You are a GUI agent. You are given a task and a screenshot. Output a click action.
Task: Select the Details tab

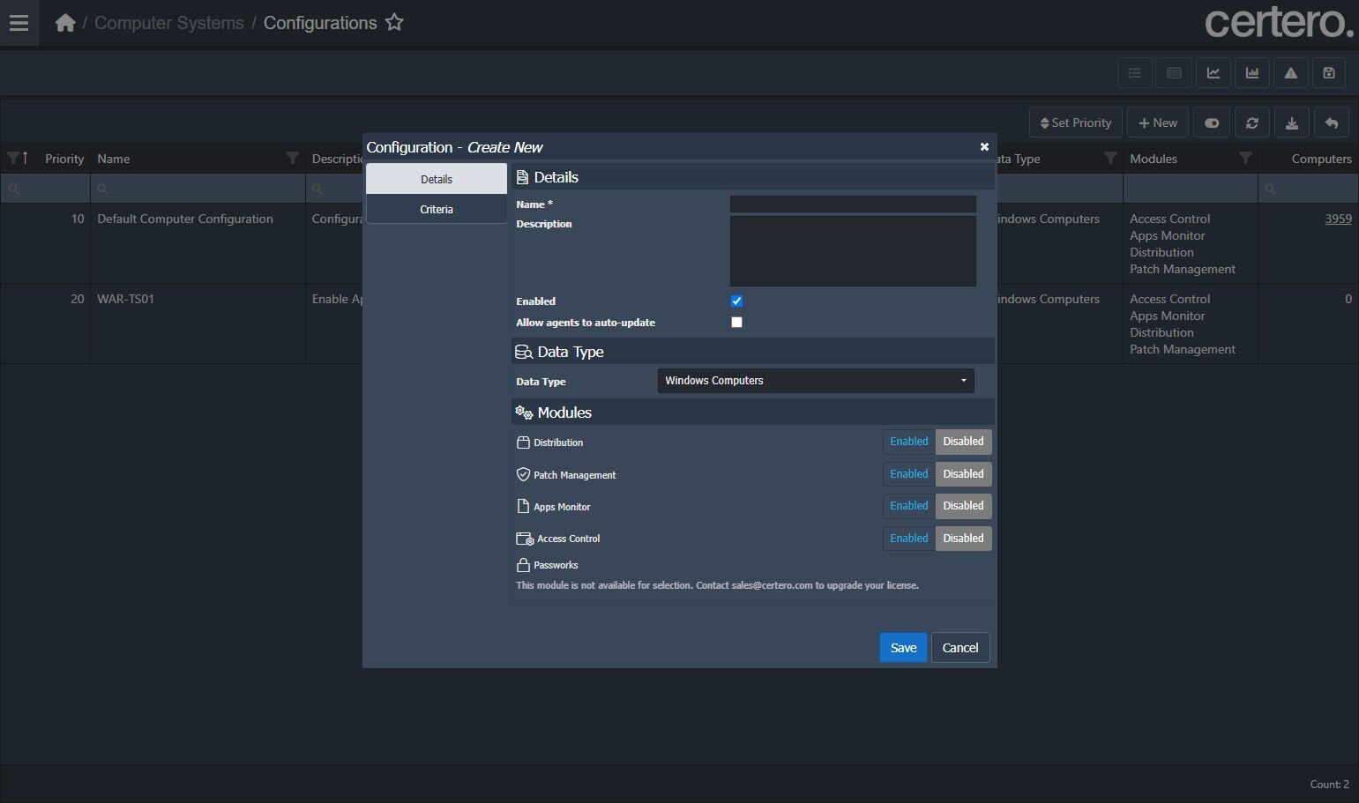(x=437, y=179)
